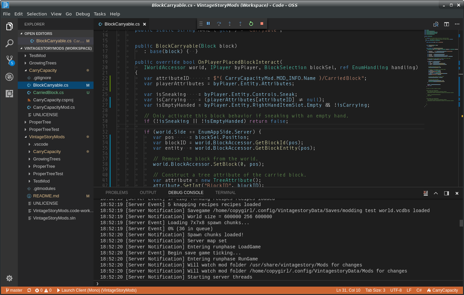Clear the debug console output

425,193
